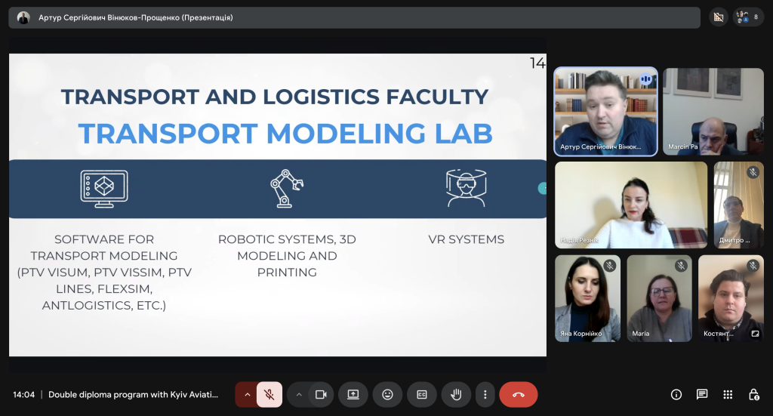
Task: Unmute the microphone
Action: 269,394
